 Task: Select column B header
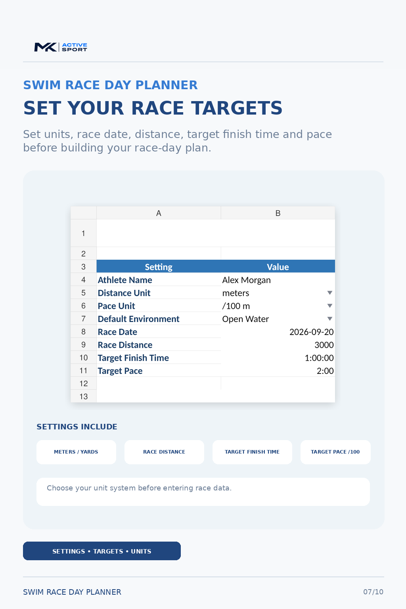coord(278,213)
